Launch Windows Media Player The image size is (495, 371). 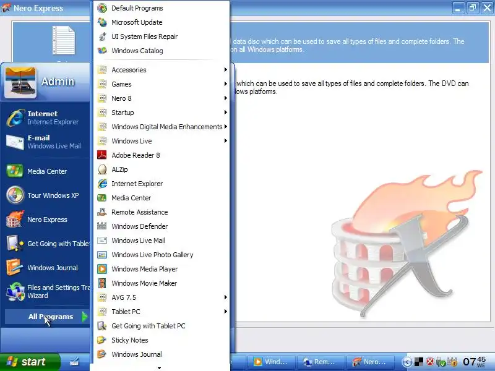click(x=161, y=269)
